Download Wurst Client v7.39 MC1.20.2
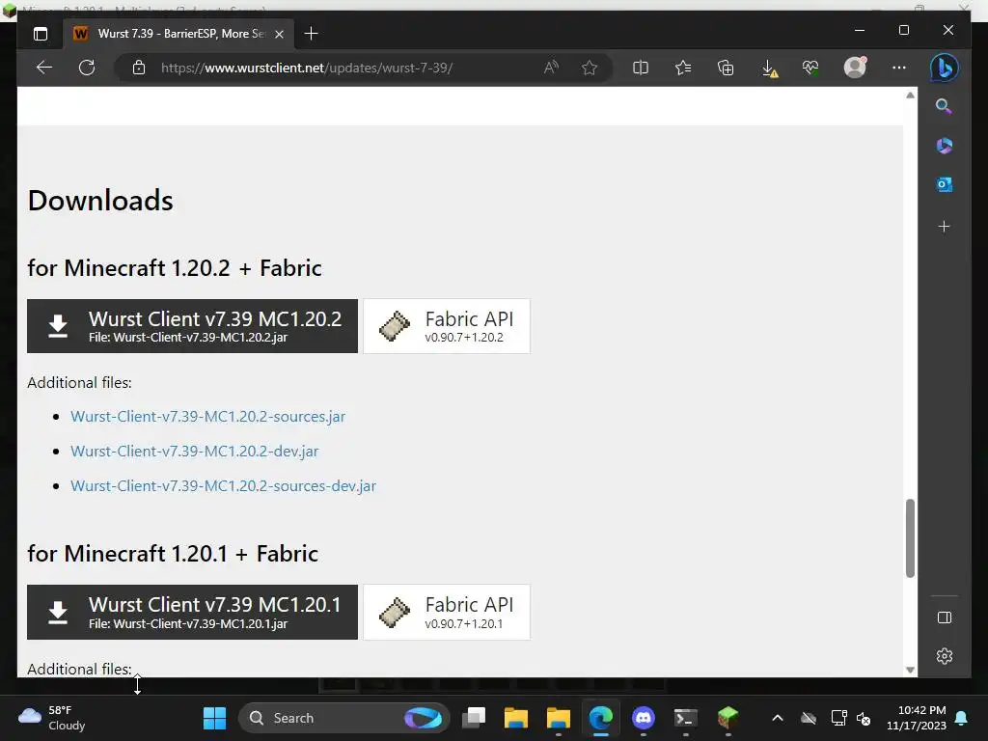The height and width of the screenshot is (741, 988). (x=192, y=326)
